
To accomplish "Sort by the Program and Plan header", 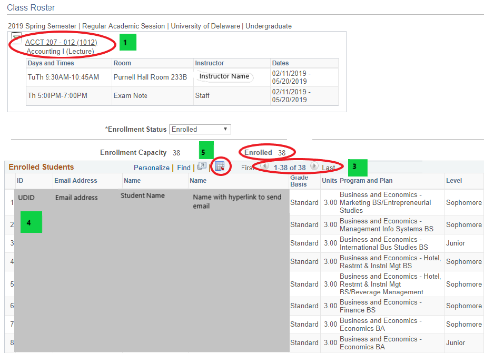I will (366, 181).
